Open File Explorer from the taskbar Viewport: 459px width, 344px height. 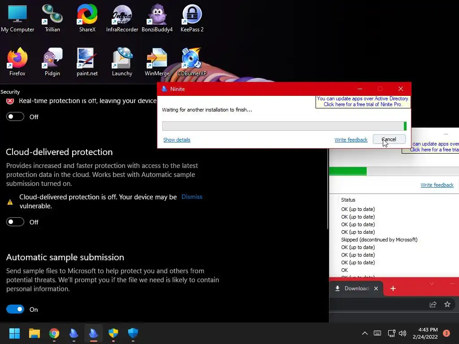coord(34,333)
